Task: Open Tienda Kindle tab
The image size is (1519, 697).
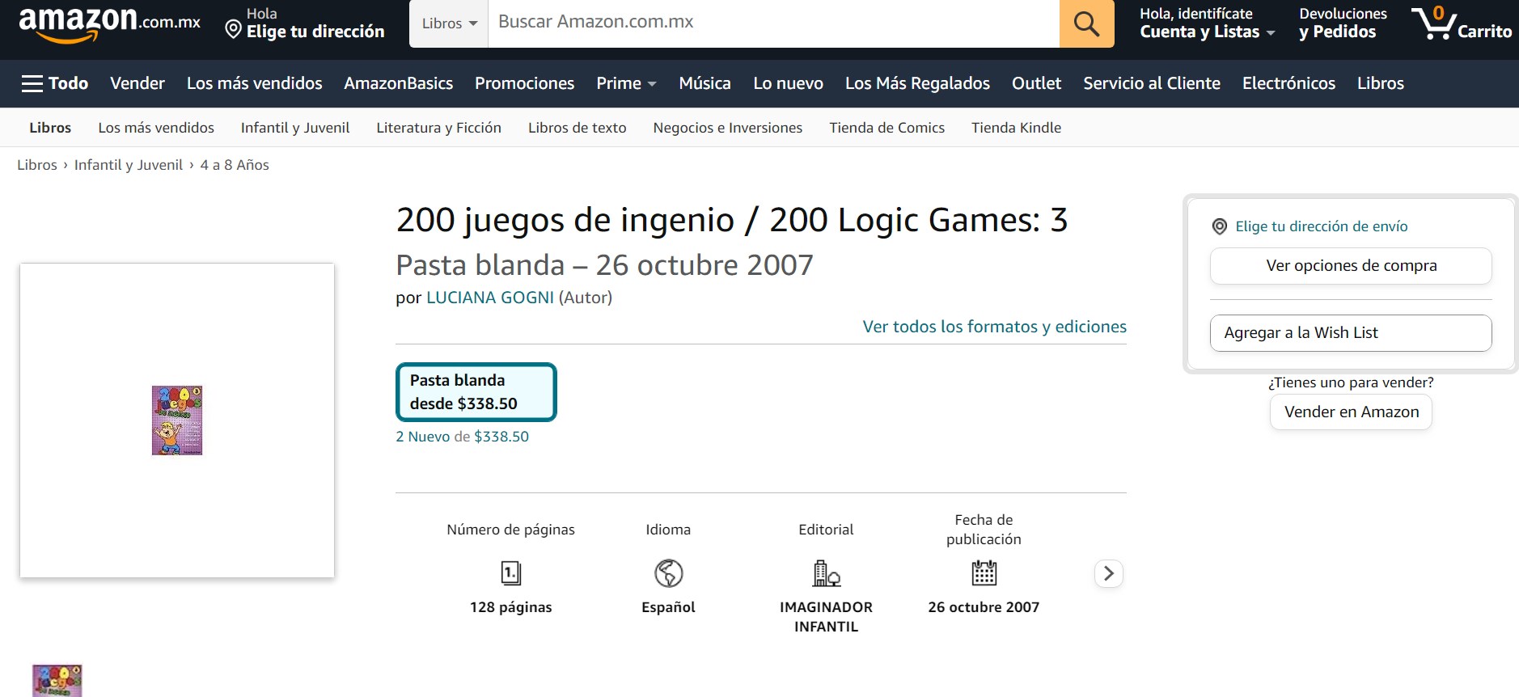Action: pos(1016,128)
